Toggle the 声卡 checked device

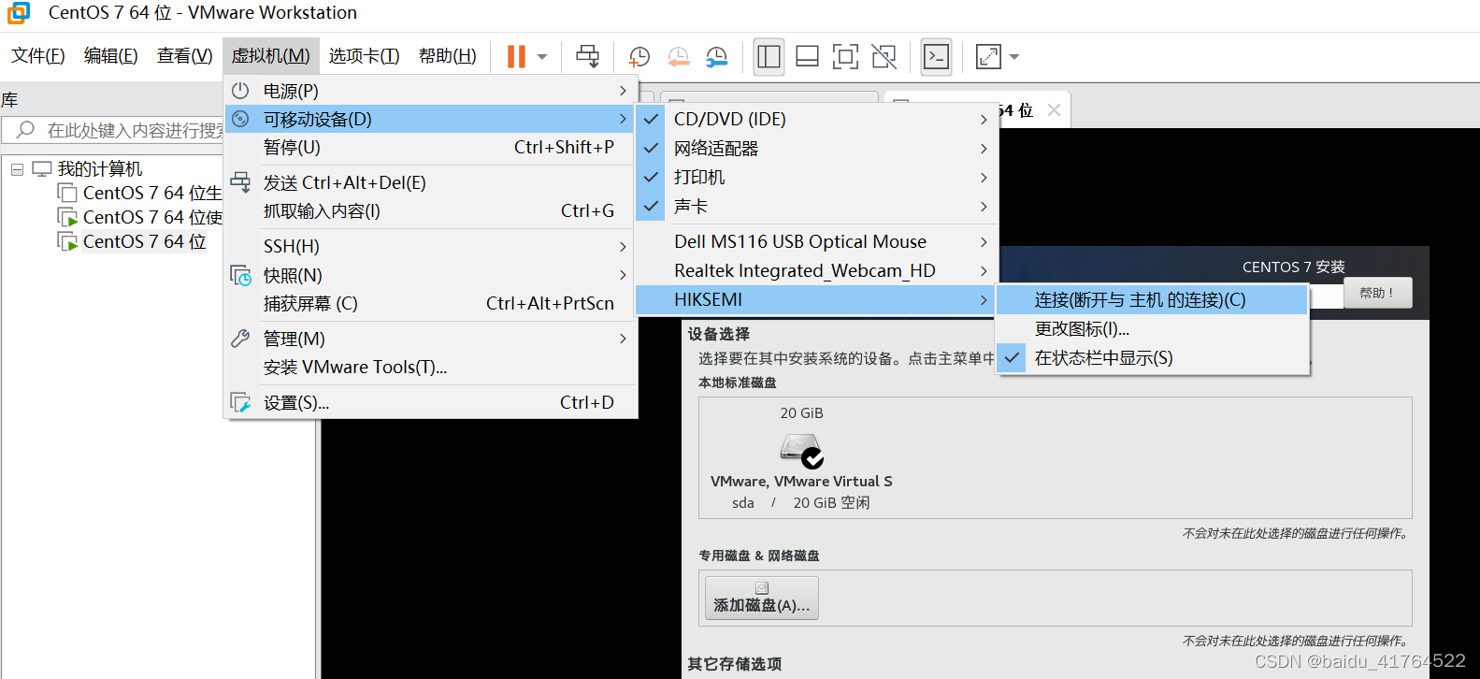(x=816, y=206)
